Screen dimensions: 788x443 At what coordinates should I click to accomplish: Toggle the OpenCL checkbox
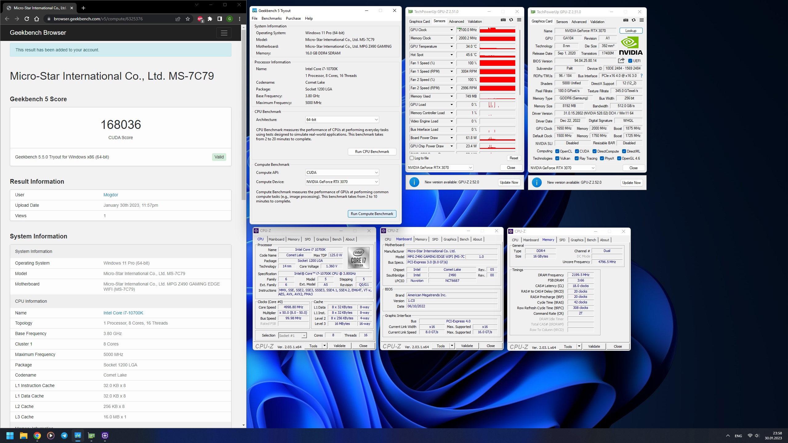click(x=557, y=151)
